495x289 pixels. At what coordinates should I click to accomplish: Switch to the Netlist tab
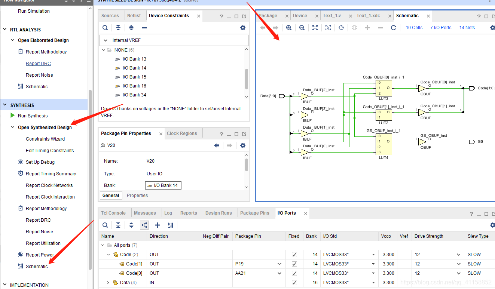tap(134, 16)
